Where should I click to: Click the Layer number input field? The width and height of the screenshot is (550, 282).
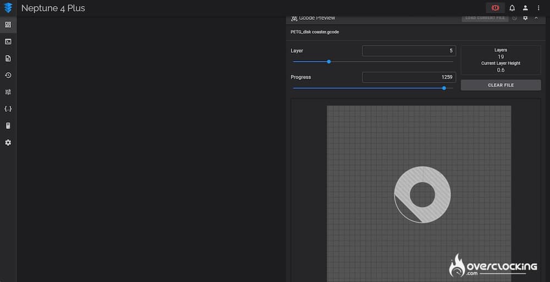coord(409,51)
